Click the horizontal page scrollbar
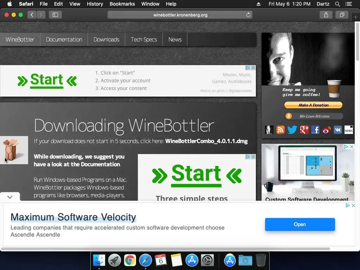This screenshot has height=270, width=360. click(x=165, y=249)
